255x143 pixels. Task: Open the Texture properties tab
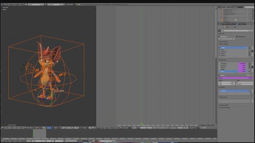[241, 24]
